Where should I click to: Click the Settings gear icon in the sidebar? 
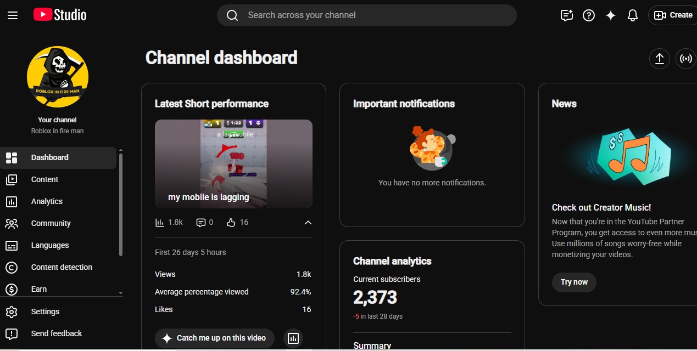[12, 312]
